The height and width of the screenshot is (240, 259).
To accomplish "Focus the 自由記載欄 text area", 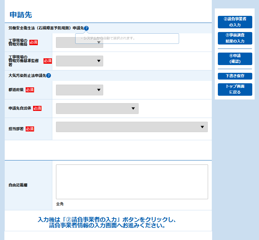I will pos(132,182).
